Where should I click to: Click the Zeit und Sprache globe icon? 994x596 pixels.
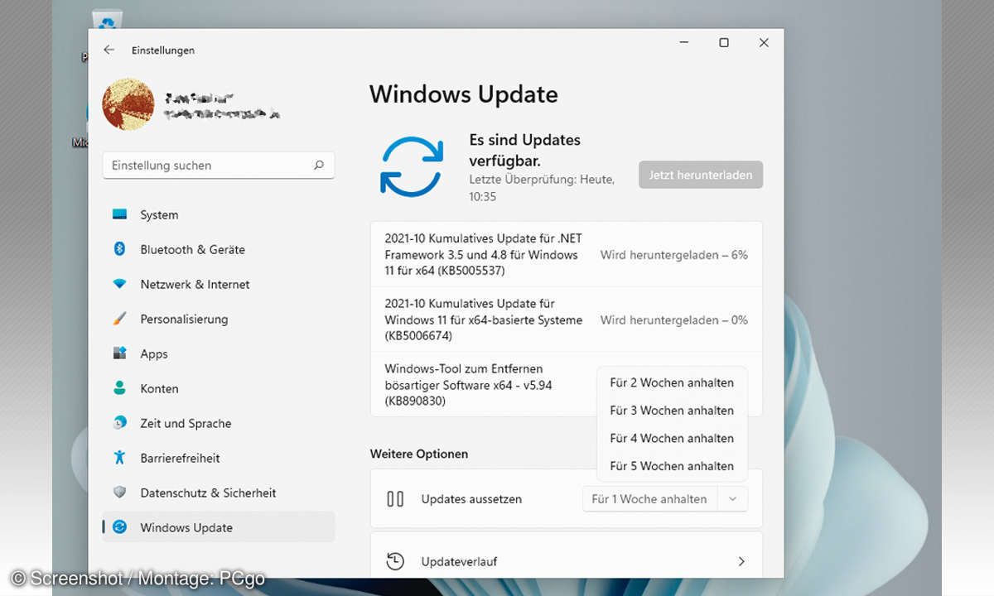click(x=119, y=423)
